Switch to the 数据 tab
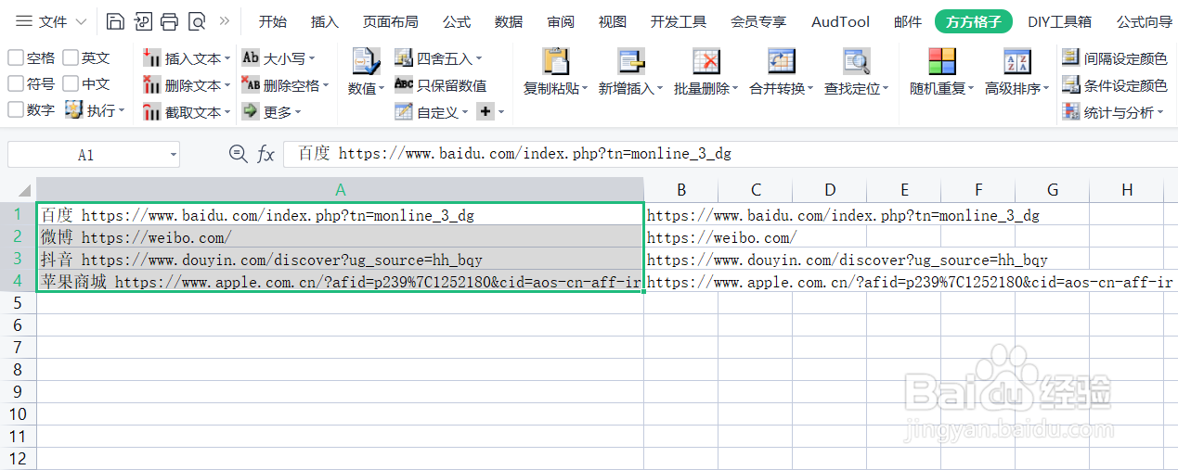 [x=509, y=21]
